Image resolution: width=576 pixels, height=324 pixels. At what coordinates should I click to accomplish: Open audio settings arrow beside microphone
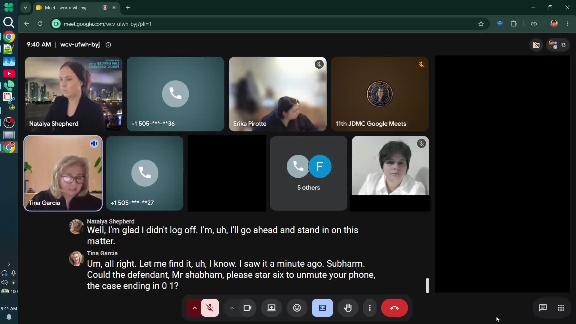click(194, 308)
